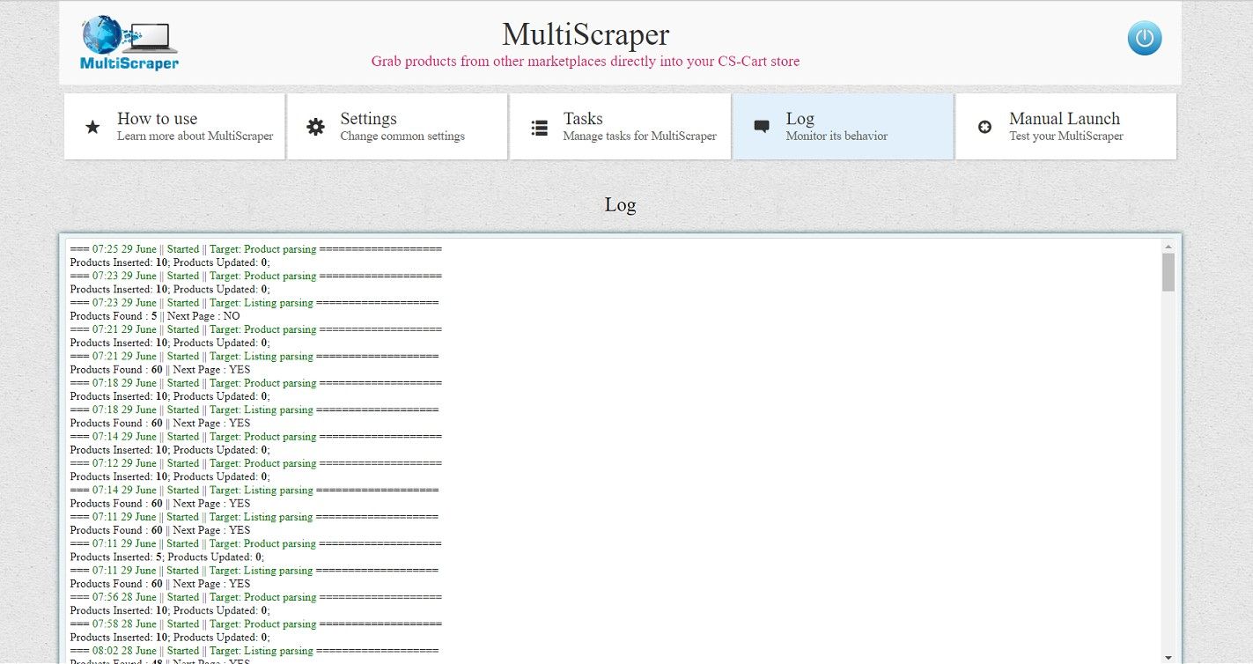This screenshot has height=664, width=1253.
Task: Click the 07:23 29 June Listing parsing line
Action: point(254,303)
